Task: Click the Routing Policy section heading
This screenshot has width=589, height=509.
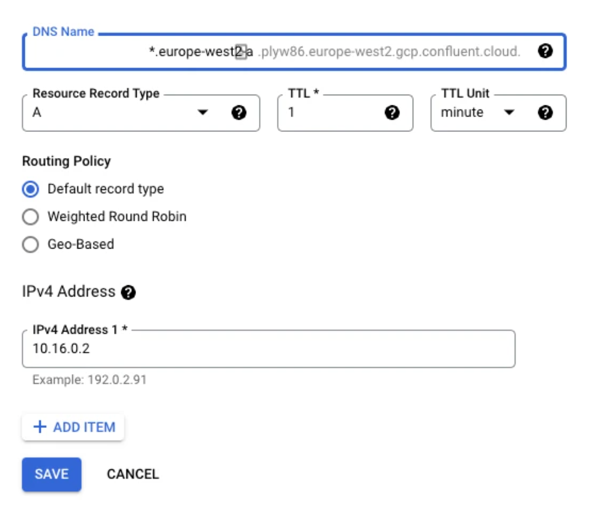Action: (x=66, y=161)
